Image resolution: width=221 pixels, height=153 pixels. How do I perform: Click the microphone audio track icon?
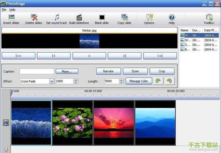click(6, 149)
